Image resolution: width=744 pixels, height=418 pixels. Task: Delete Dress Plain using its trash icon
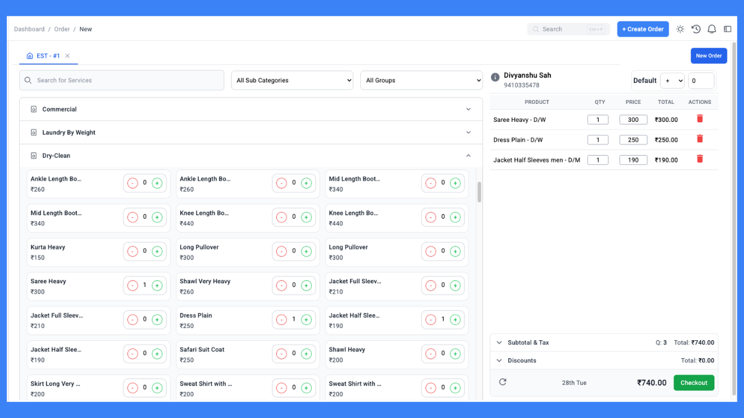tap(700, 139)
